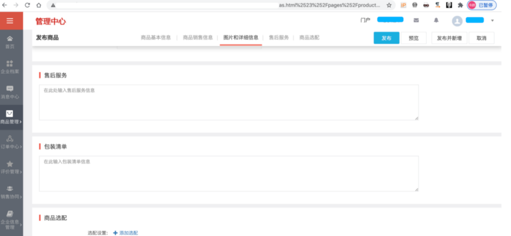
Task: Open 订单中心 in sidebar
Action: tap(11, 143)
